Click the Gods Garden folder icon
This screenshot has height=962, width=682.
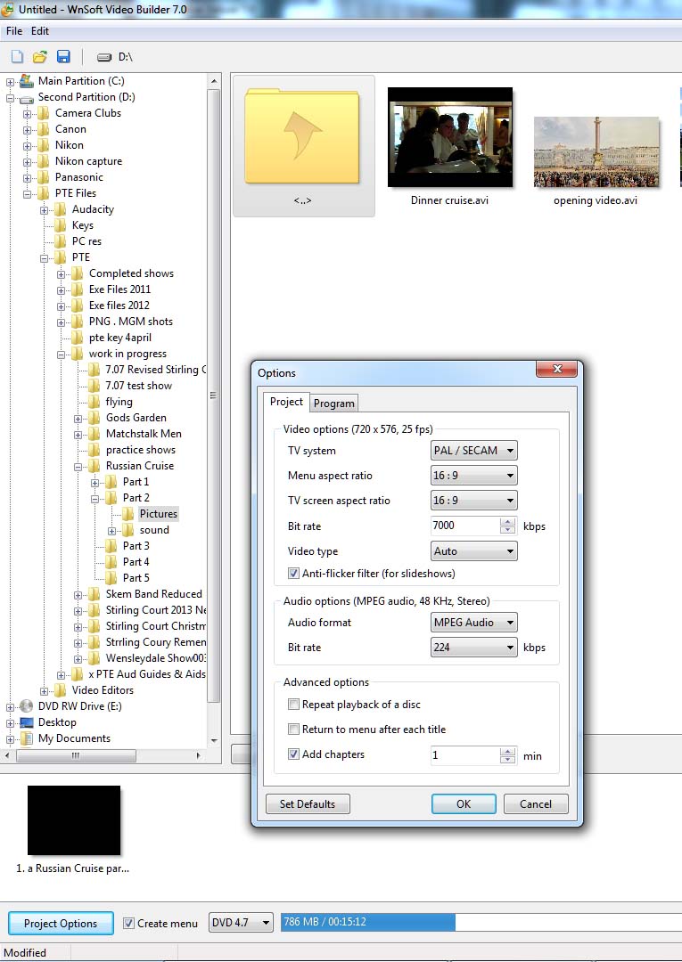[x=94, y=418]
